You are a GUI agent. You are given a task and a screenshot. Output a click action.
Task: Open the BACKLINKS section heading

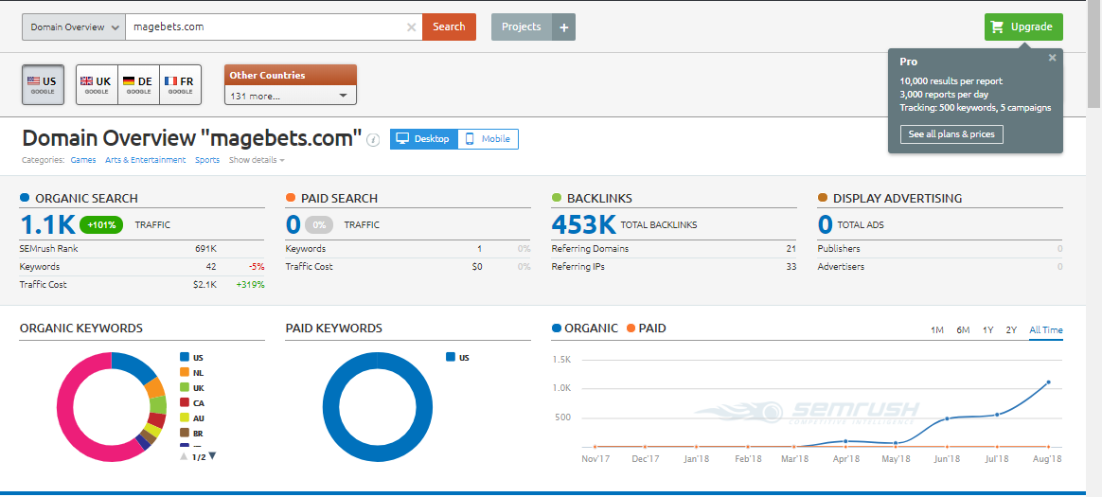(x=599, y=198)
